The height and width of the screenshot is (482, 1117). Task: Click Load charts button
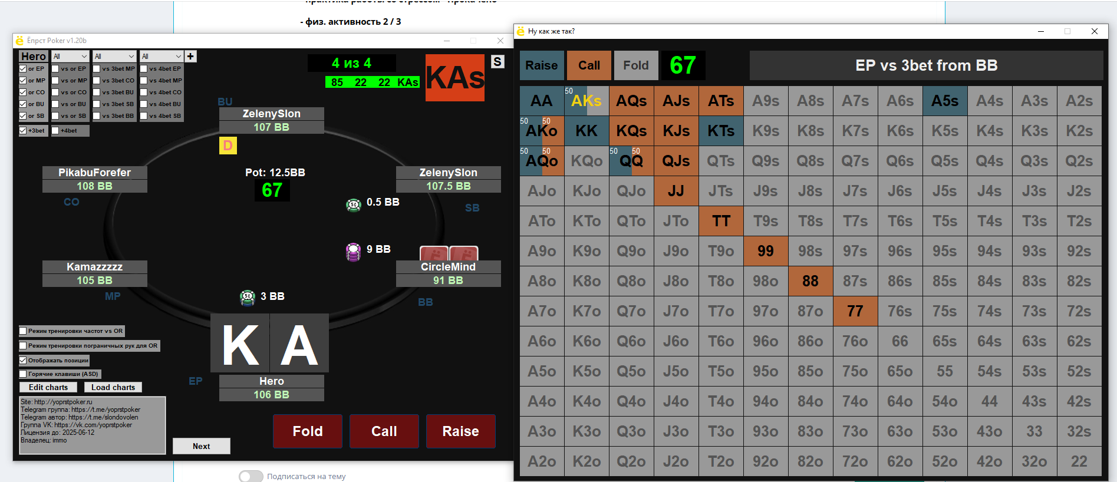(113, 387)
